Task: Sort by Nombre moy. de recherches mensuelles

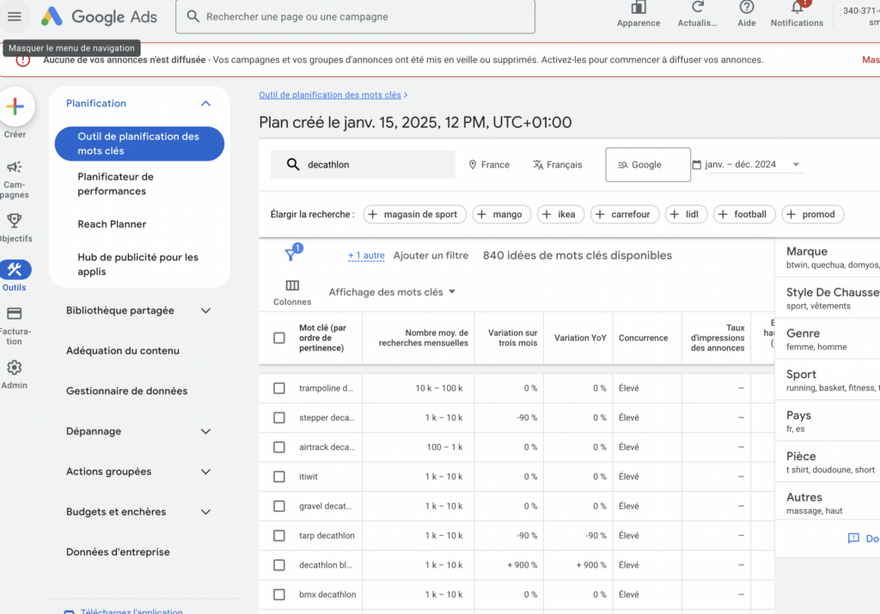Action: pos(423,338)
